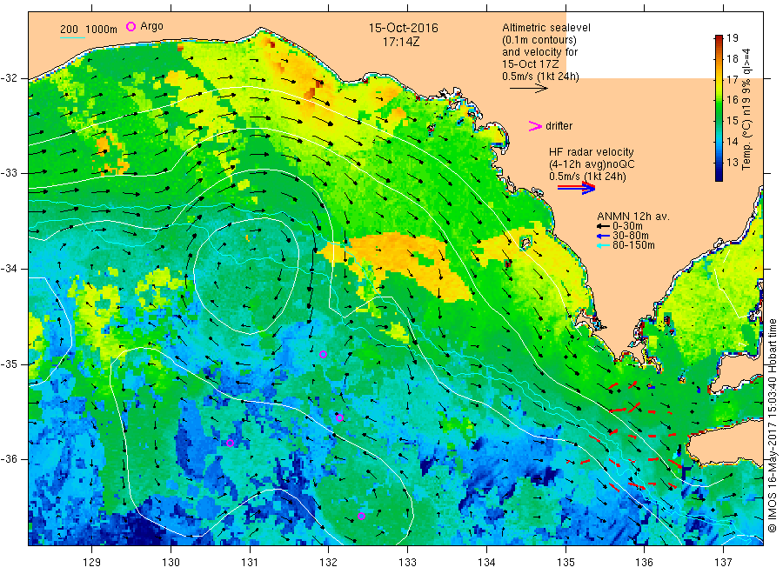783x574 pixels.
Task: Click the black 0-30m ANMN arrow symbol
Action: coord(604,226)
